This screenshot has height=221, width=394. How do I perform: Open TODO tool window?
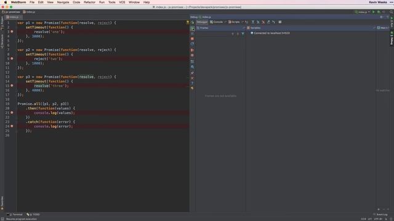pos(33,214)
